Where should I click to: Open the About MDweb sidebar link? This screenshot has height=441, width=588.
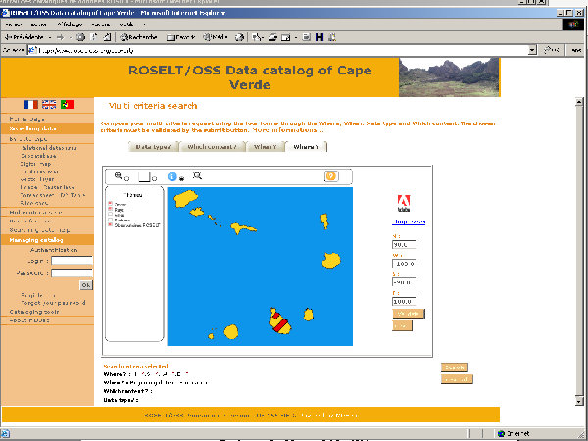pos(29,320)
